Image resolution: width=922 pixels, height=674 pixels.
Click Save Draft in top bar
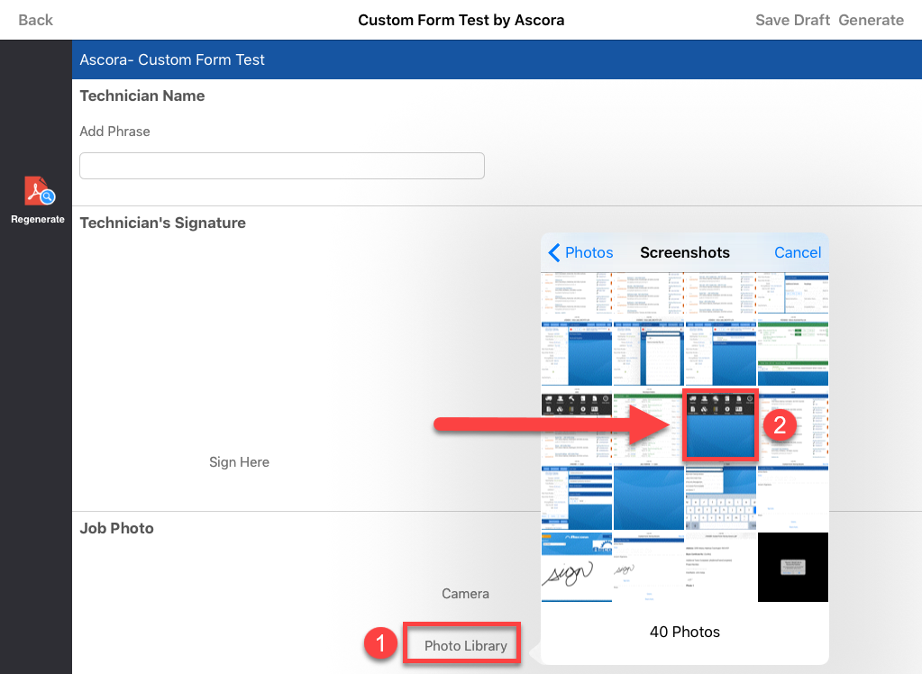click(792, 20)
